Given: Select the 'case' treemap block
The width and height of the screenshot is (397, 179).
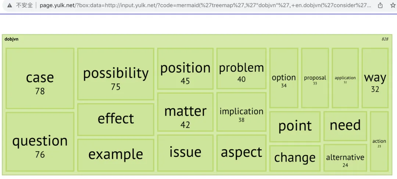Looking at the screenshot, I should tap(40, 78).
